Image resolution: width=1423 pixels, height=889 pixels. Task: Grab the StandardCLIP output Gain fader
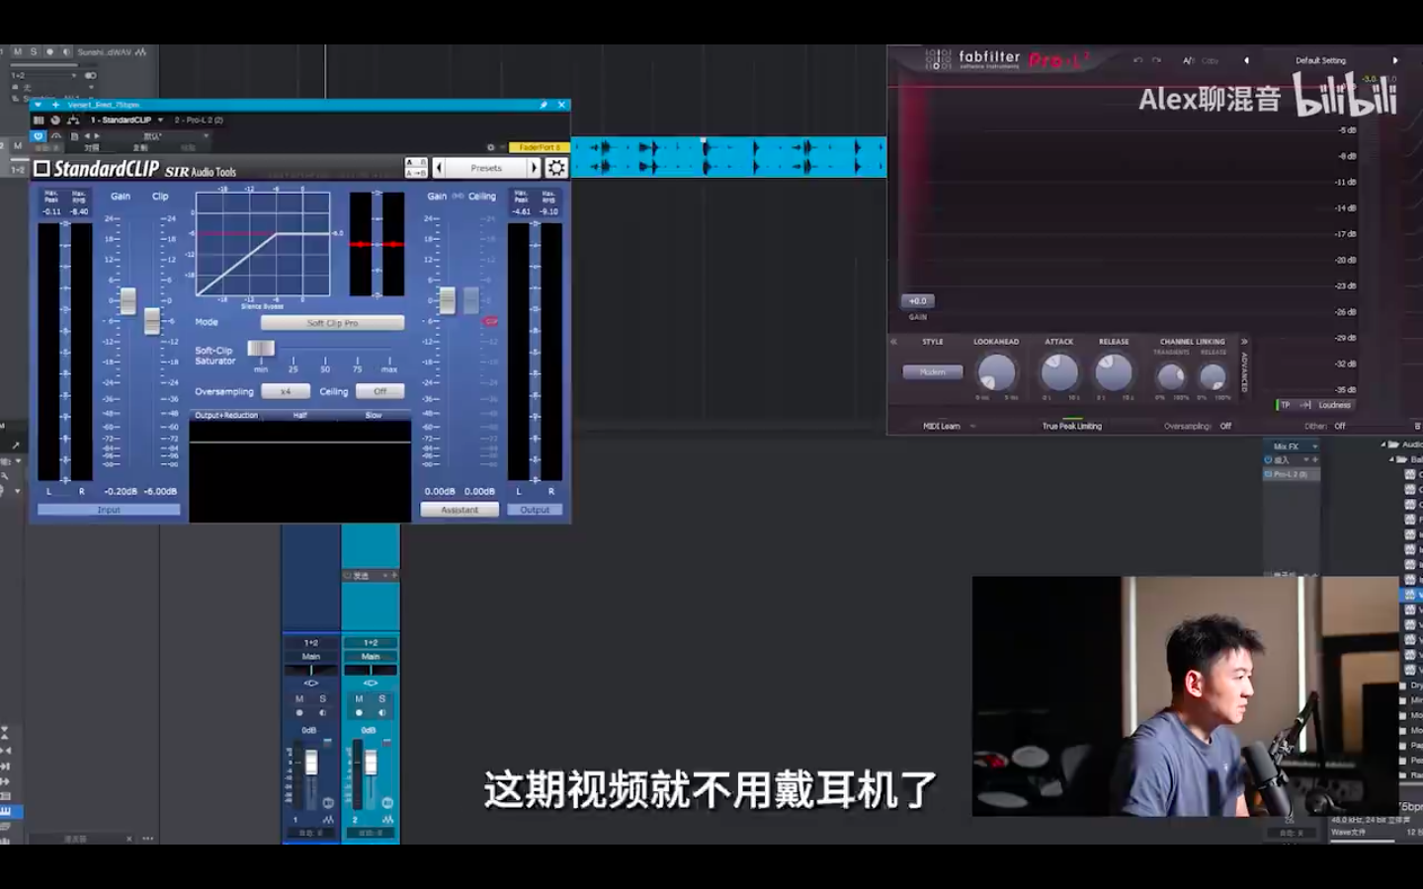pos(448,300)
